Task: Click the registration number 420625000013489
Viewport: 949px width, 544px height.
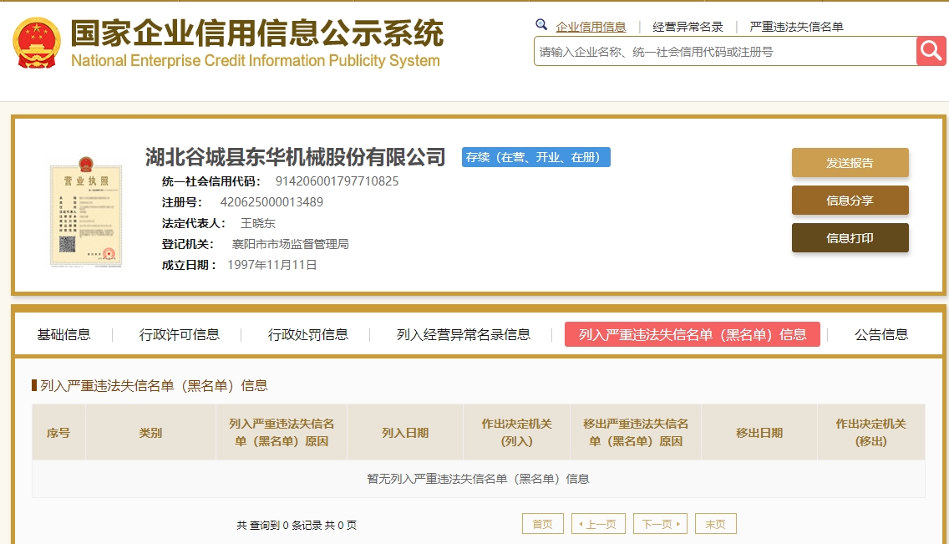Action: [272, 202]
